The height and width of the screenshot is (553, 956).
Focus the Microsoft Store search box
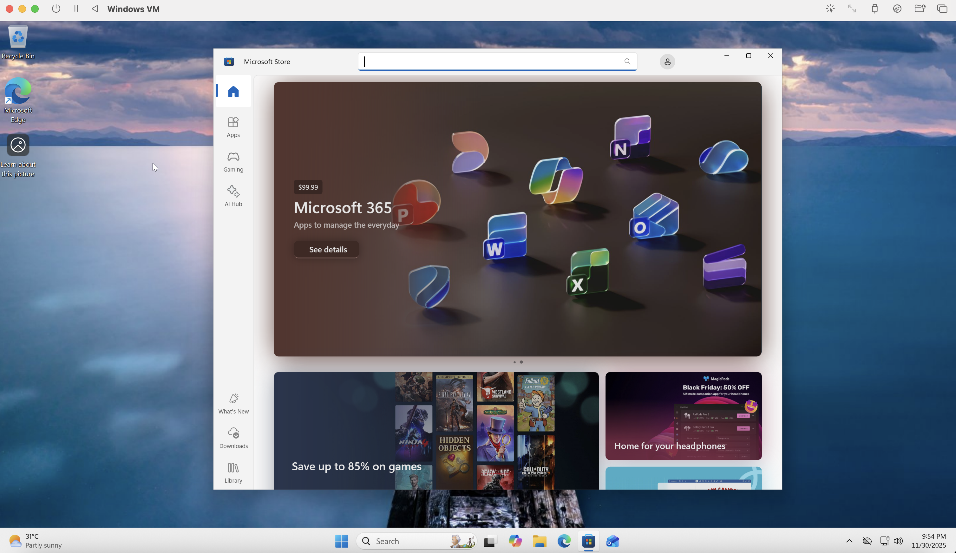(497, 62)
